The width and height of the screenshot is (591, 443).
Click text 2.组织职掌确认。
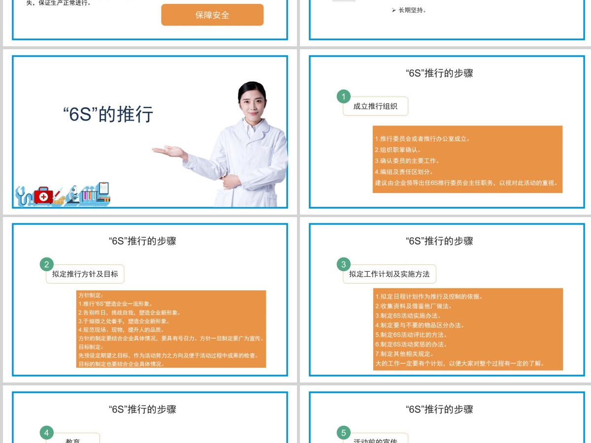[x=398, y=150]
